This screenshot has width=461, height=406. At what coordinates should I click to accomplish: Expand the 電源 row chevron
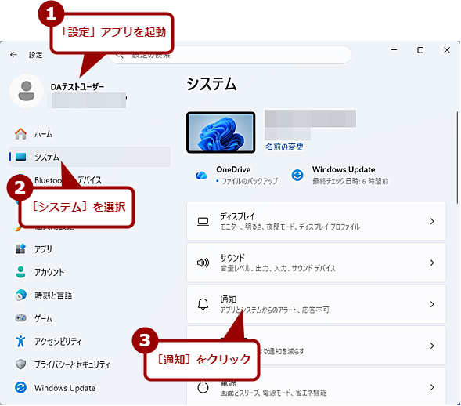(x=432, y=387)
